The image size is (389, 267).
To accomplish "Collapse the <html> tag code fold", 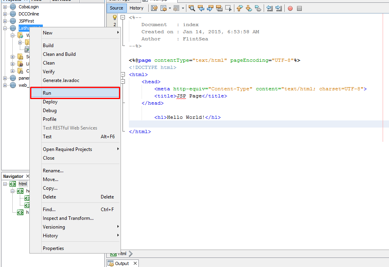I will tap(123, 74).
